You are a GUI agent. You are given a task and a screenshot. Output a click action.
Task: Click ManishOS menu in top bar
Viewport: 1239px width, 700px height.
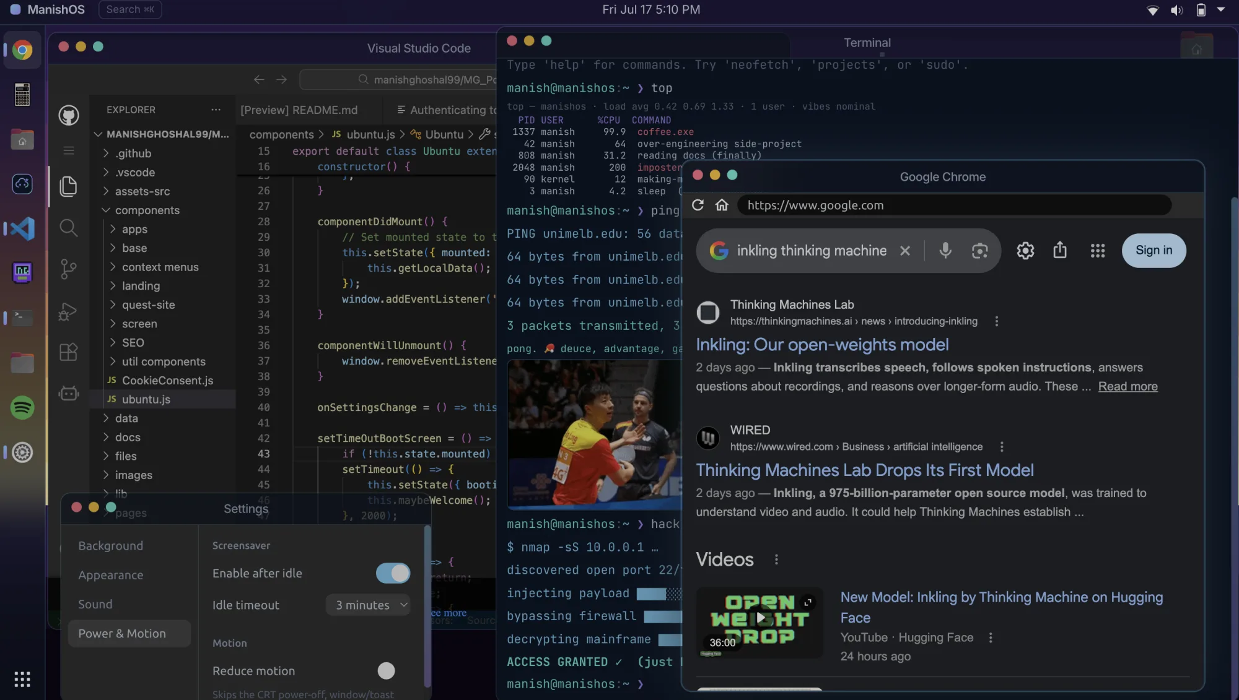(x=47, y=9)
